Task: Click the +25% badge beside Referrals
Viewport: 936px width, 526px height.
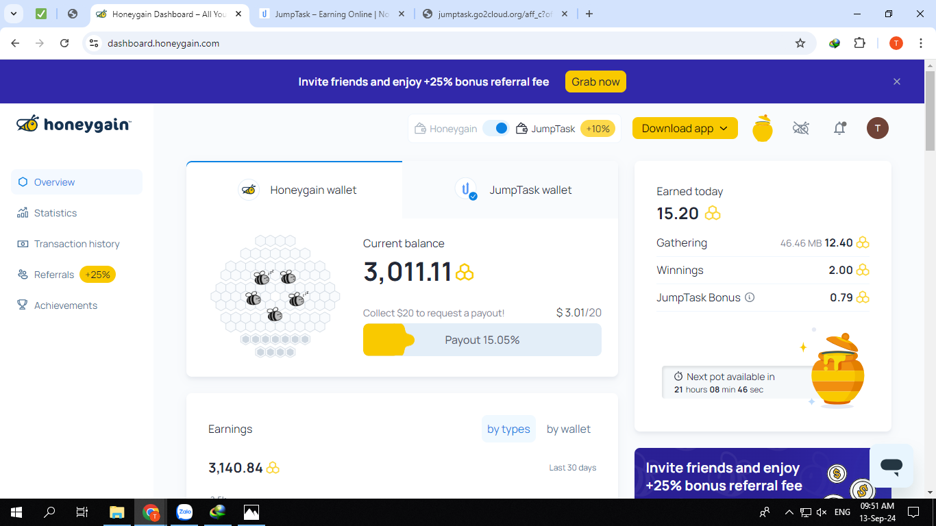Action: 97,275
